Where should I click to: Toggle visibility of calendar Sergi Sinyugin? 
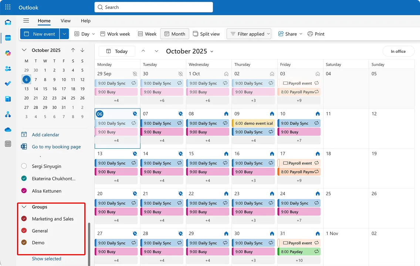tap(23, 166)
